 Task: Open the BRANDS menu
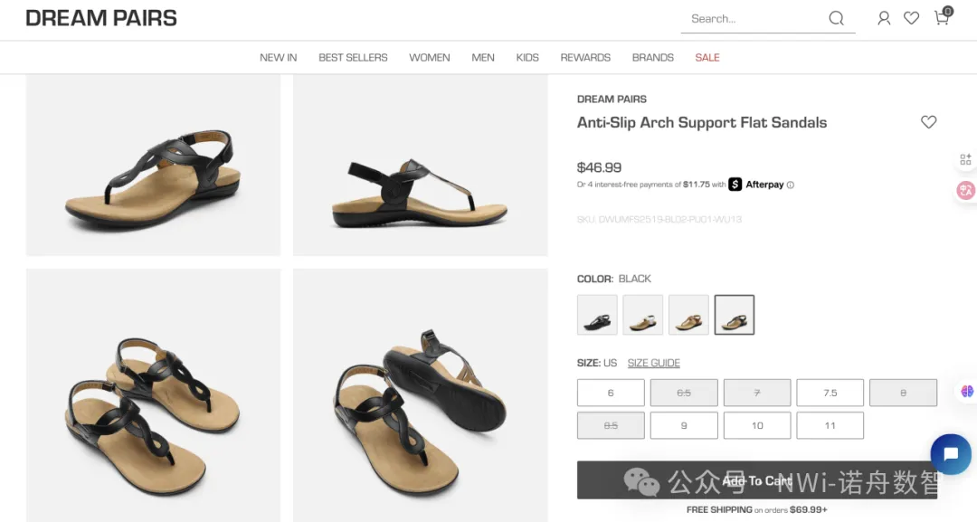[652, 57]
